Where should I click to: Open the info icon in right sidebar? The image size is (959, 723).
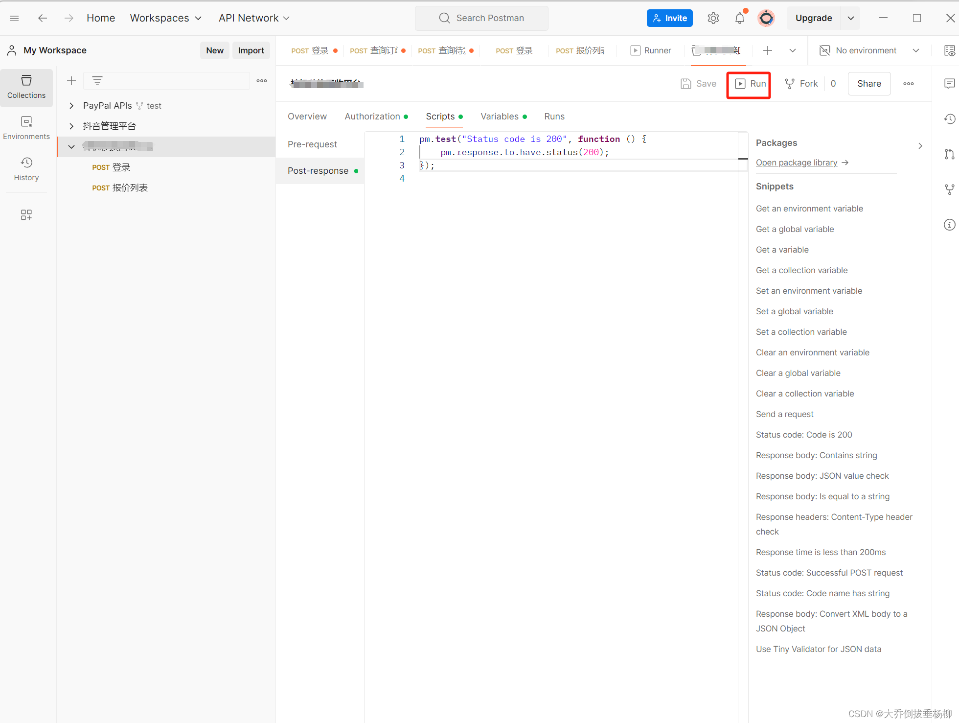949,225
